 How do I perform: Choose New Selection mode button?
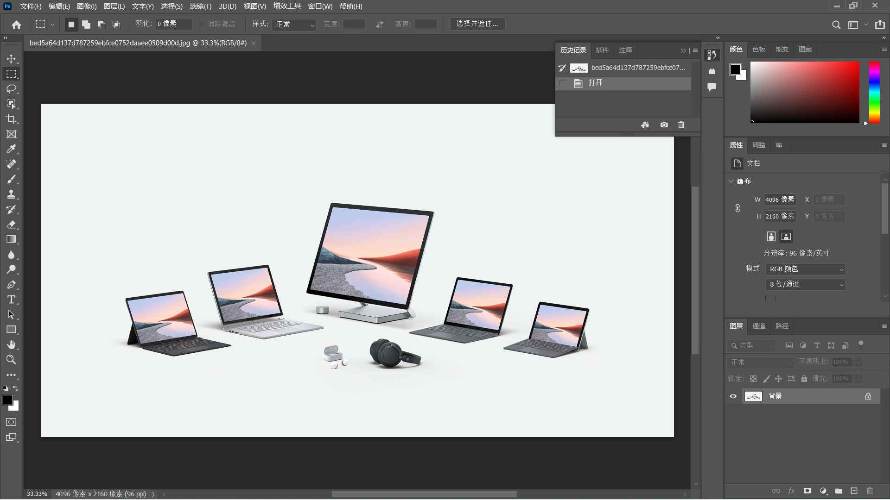tap(71, 25)
